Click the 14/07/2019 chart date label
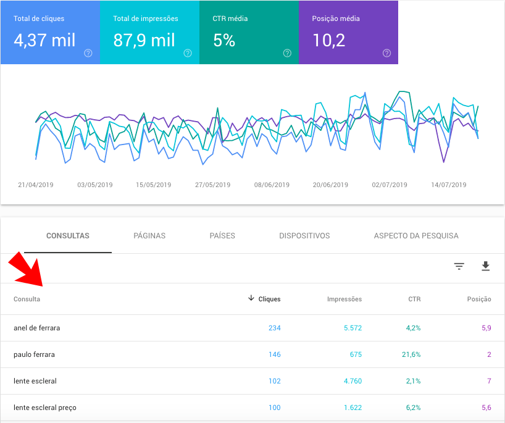Image resolution: width=505 pixels, height=423 pixels. [x=449, y=185]
